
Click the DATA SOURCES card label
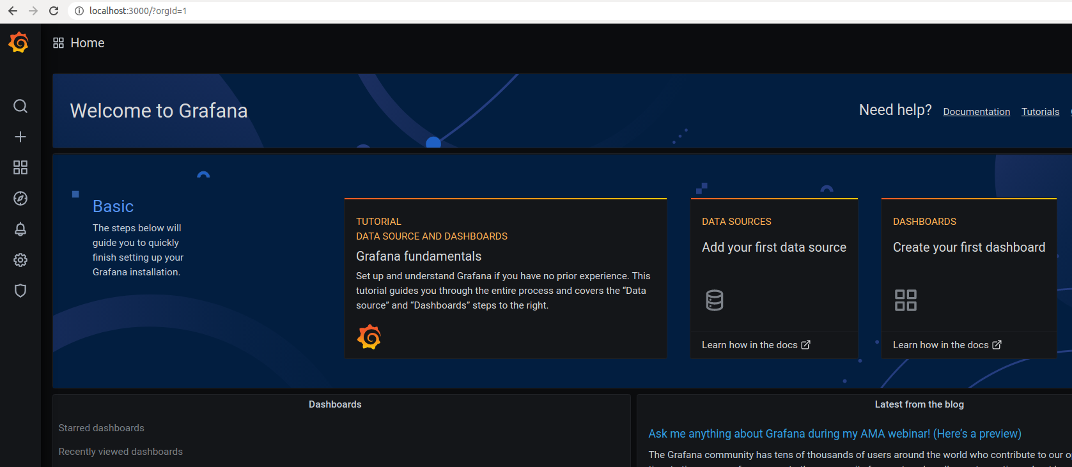click(x=736, y=222)
